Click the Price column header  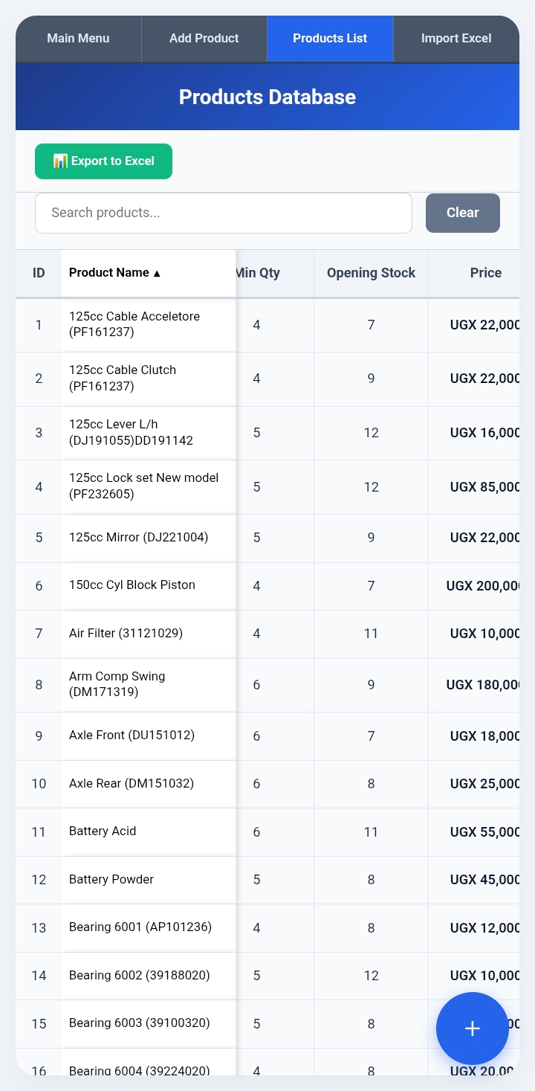pyautogui.click(x=486, y=273)
